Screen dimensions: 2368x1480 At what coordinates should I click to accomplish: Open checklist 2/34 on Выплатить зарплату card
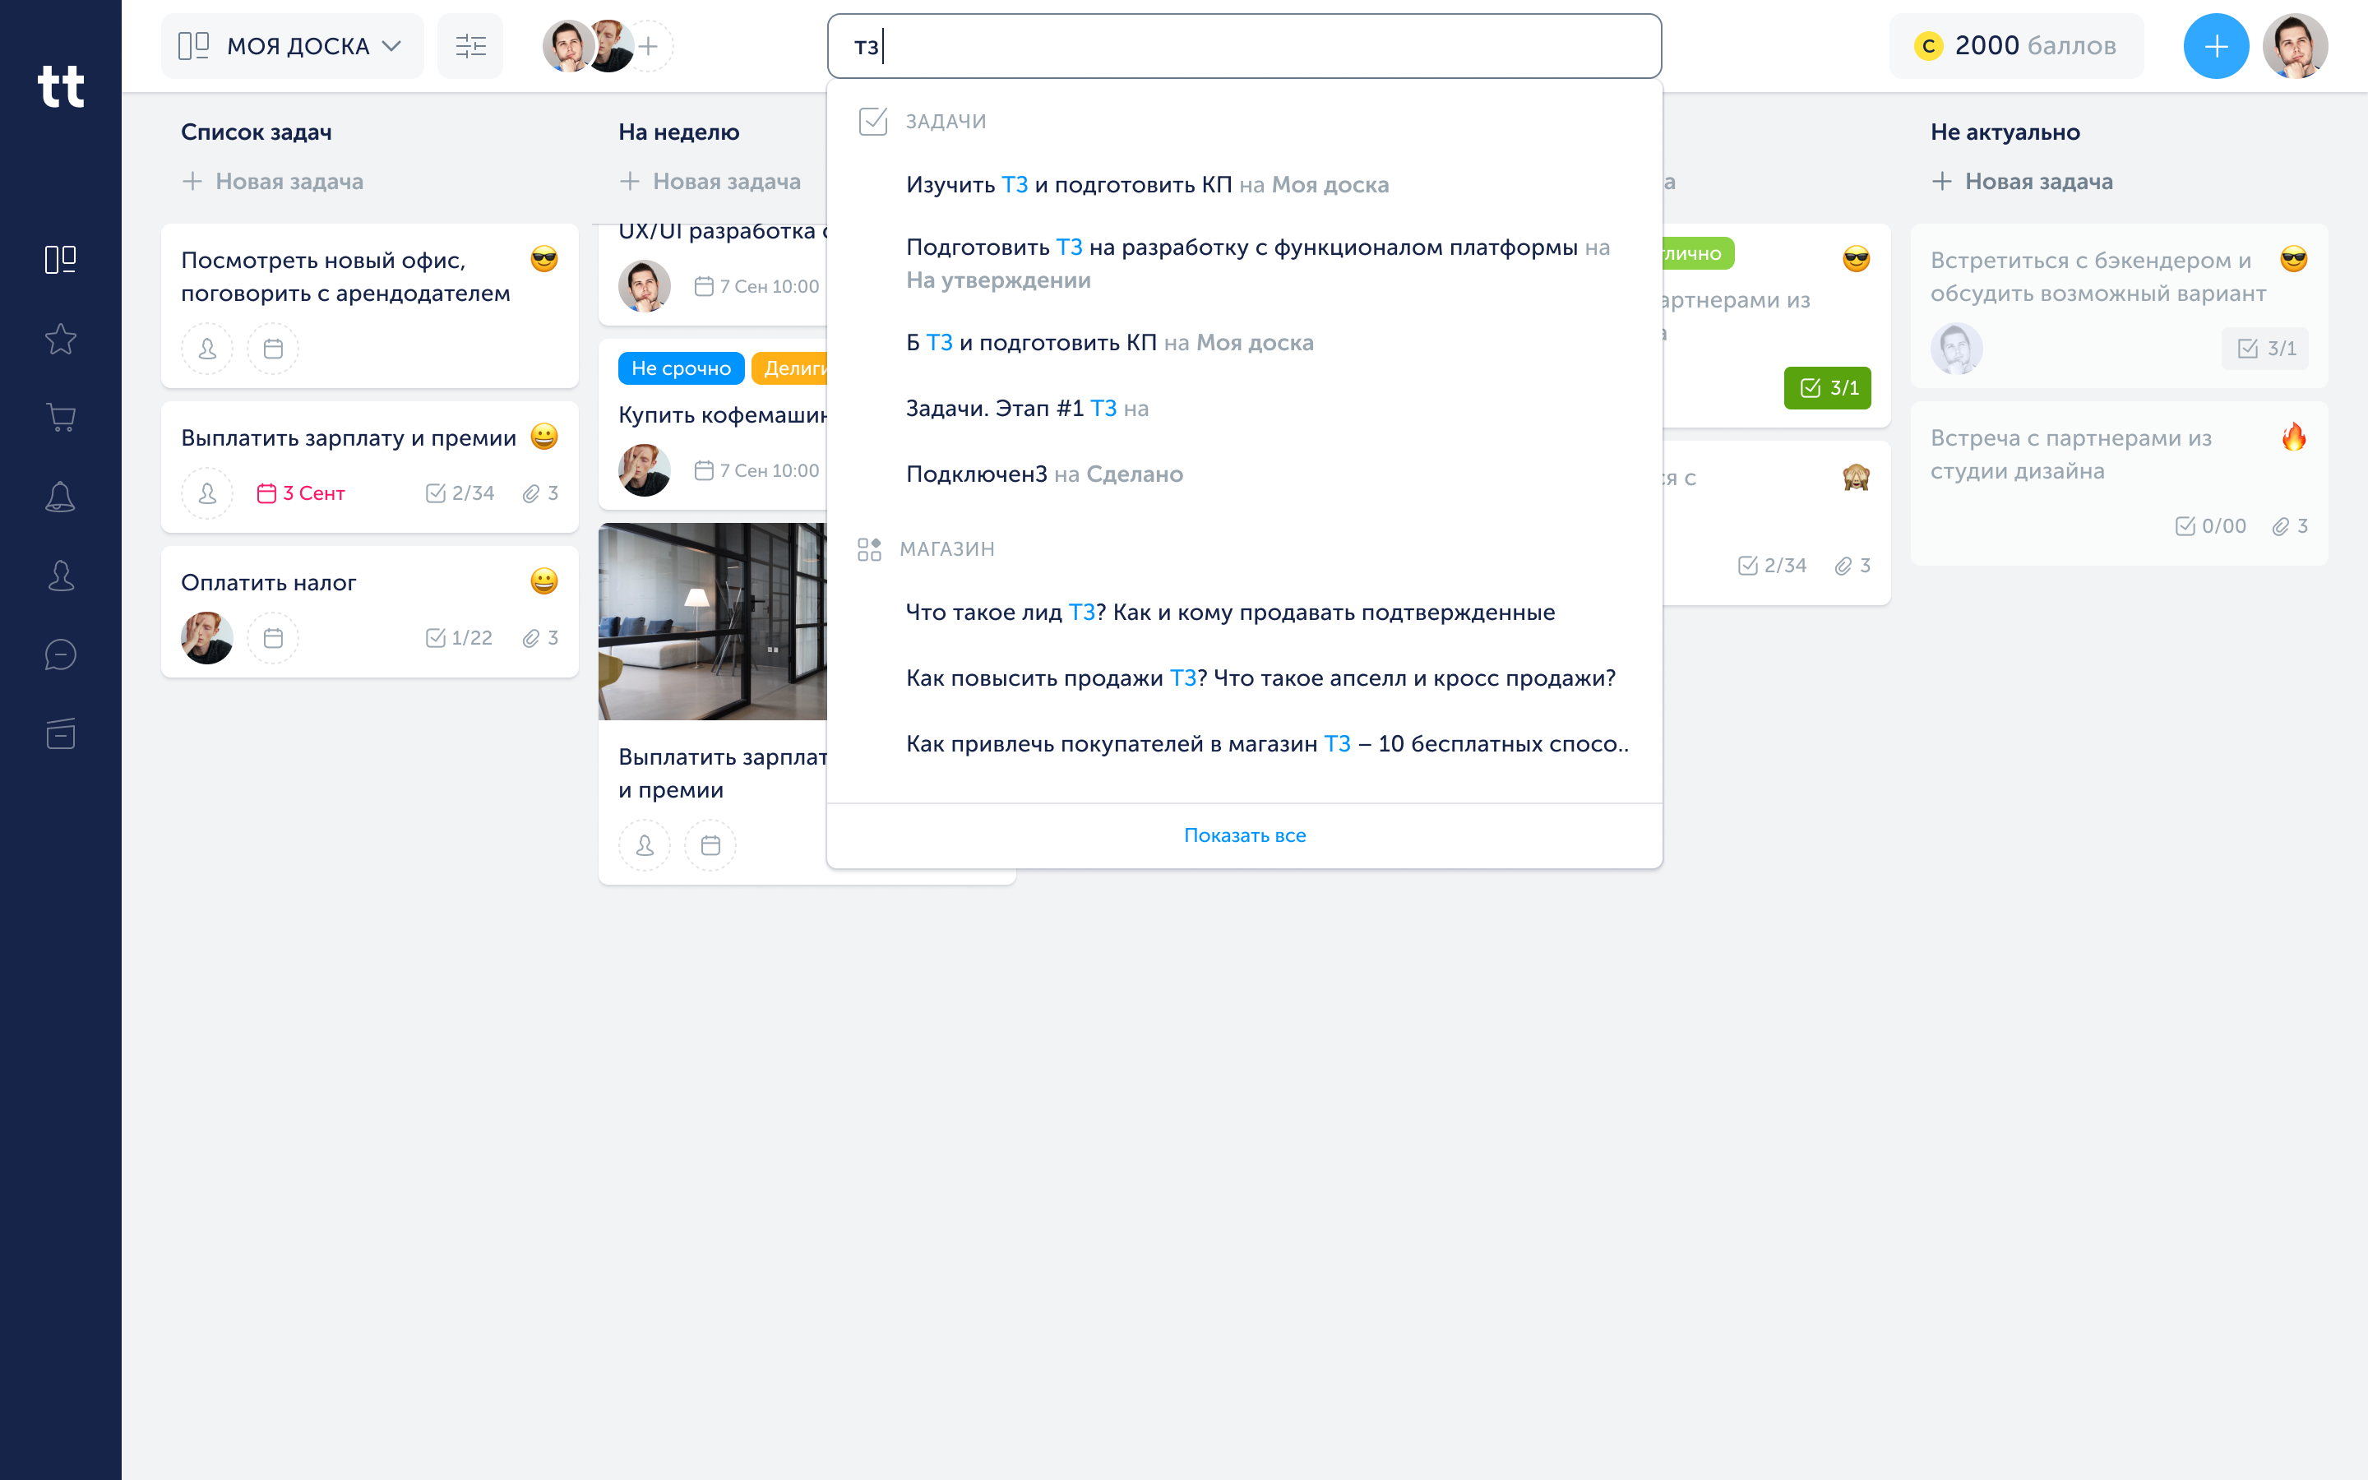point(460,493)
